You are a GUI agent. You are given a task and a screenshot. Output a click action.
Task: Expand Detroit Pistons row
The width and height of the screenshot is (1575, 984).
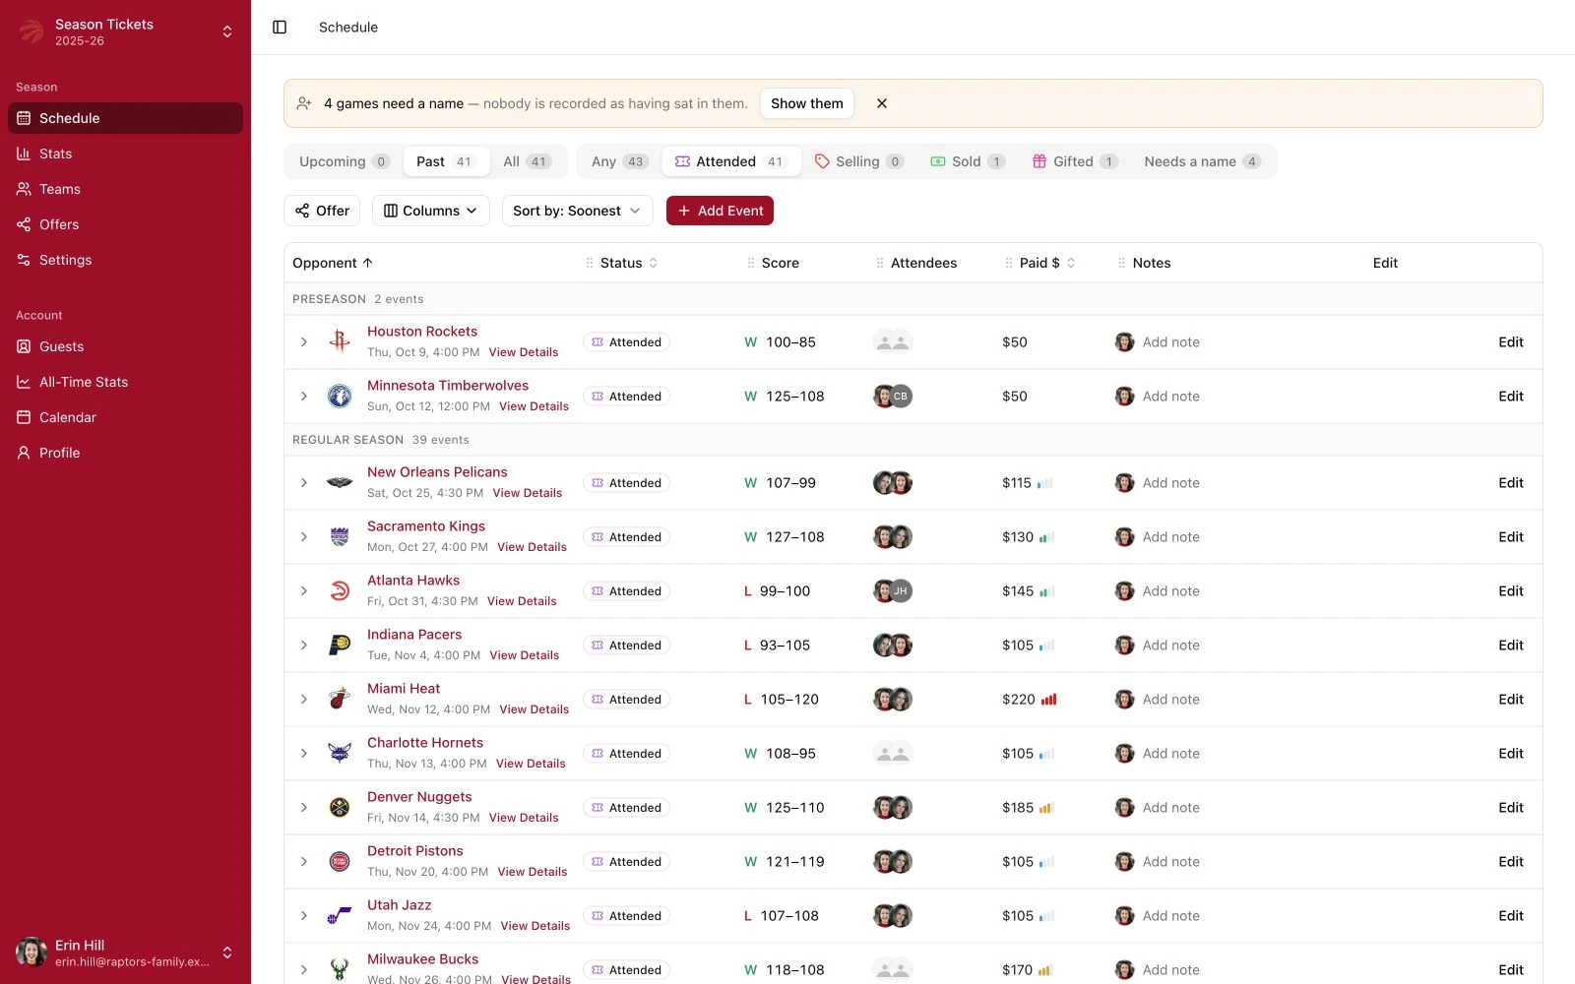(x=304, y=861)
